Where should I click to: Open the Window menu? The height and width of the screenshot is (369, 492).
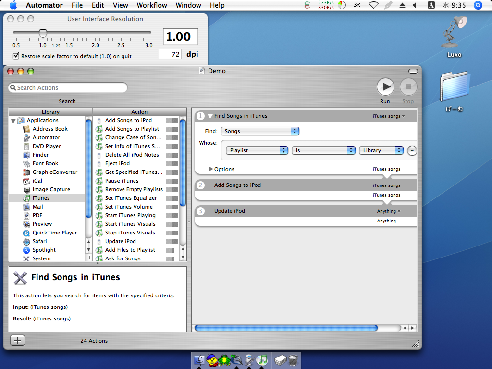188,5
